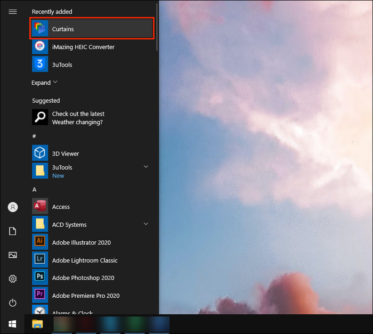The width and height of the screenshot is (373, 334).
Task: Expand the 3uTools folder chevron
Action: point(146,167)
